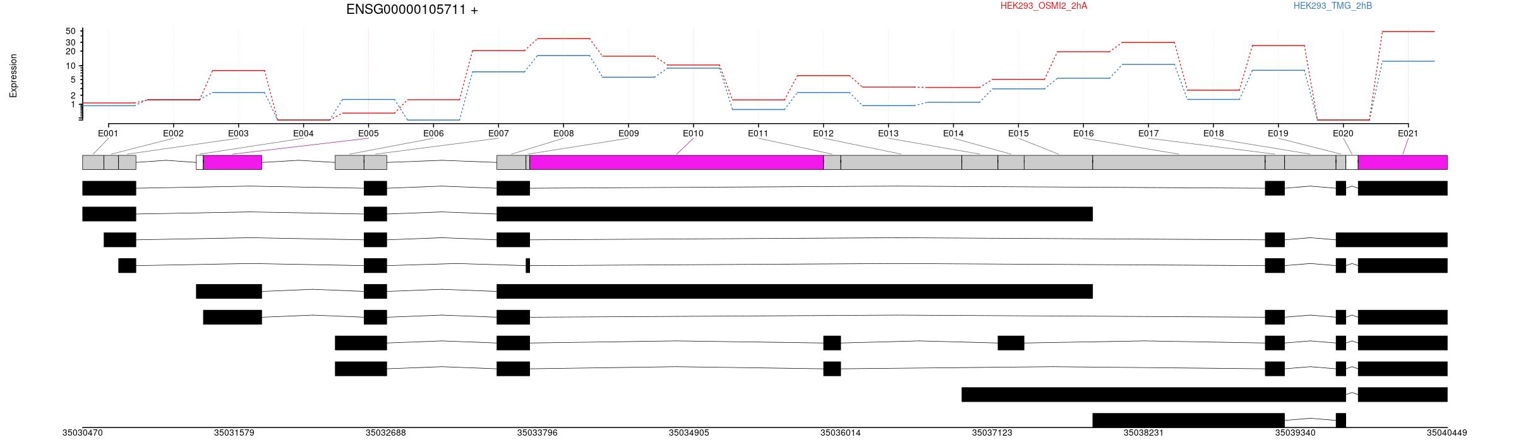
Task: Click genomic coordinate 35040449
Action: 1447,433
